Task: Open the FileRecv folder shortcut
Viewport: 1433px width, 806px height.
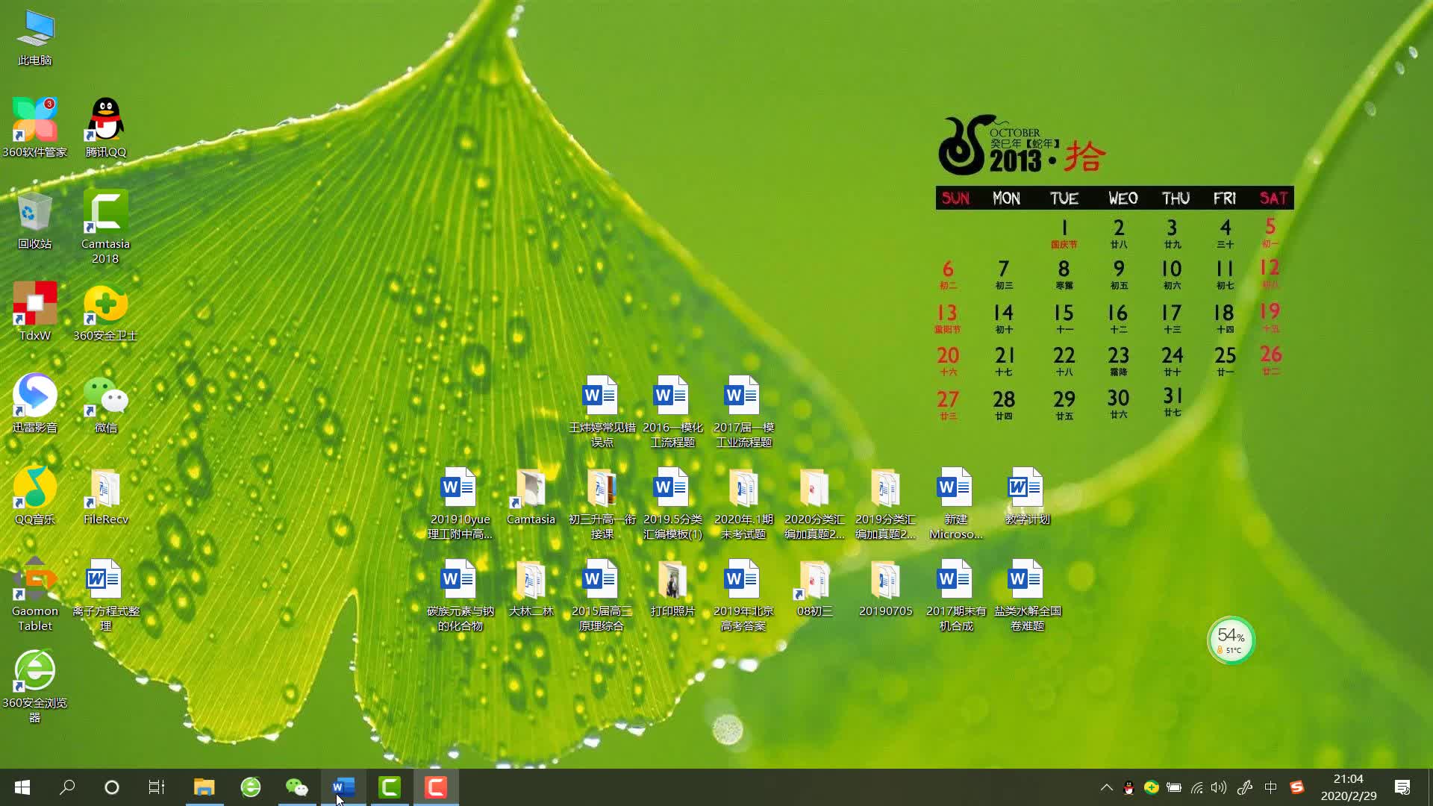Action: click(106, 496)
